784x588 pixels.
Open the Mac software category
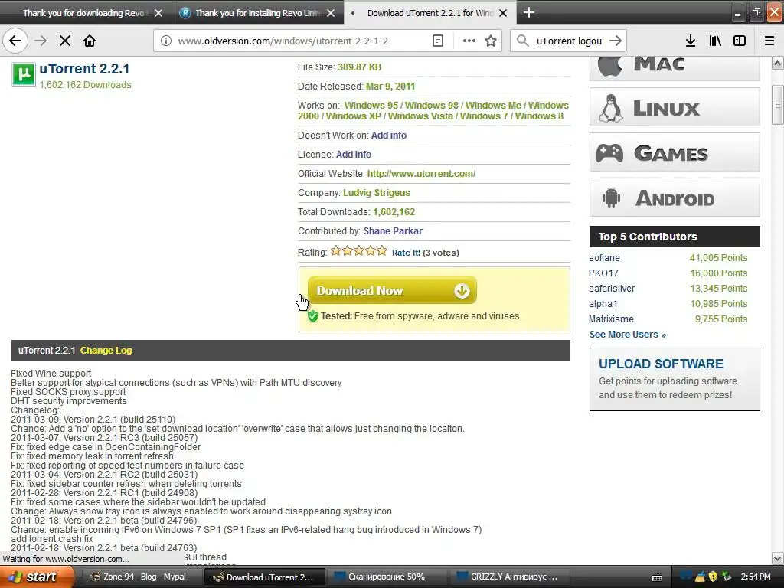point(675,67)
